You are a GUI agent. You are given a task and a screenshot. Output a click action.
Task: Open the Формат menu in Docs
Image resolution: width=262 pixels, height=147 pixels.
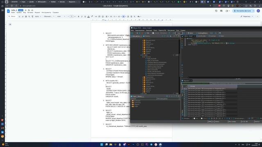37,13
